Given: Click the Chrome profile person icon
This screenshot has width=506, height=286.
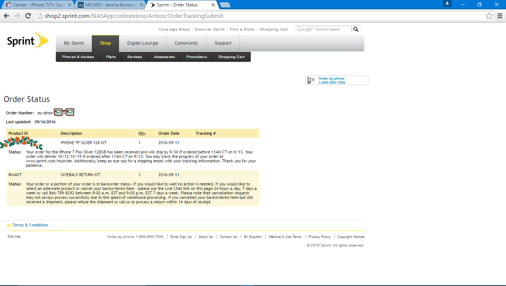Looking at the screenshot, I should click(447, 4).
